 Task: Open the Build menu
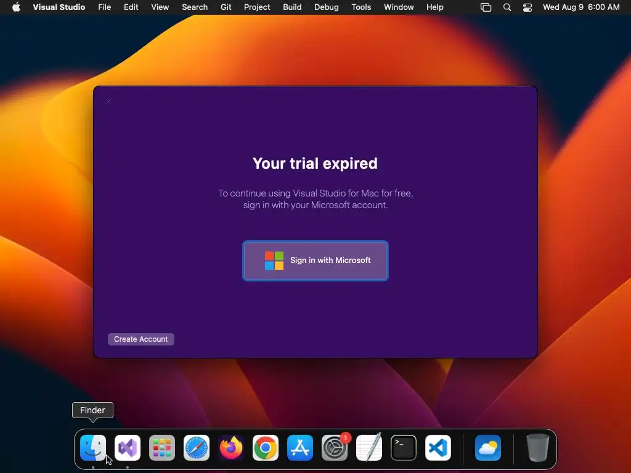[292, 7]
